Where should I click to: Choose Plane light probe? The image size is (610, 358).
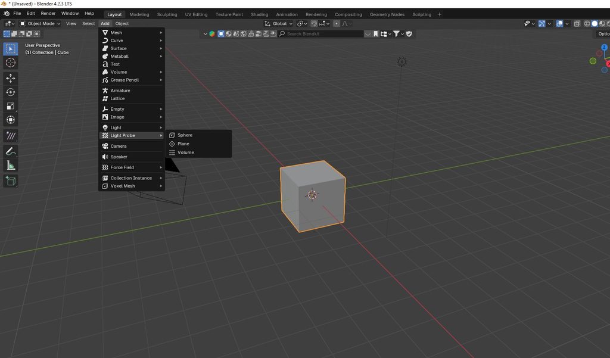pyautogui.click(x=199, y=144)
